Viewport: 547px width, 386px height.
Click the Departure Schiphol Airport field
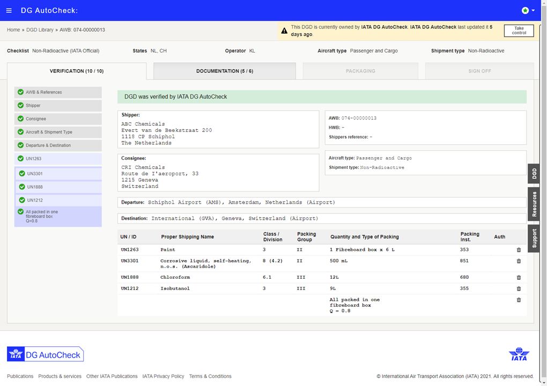pyautogui.click(x=322, y=202)
